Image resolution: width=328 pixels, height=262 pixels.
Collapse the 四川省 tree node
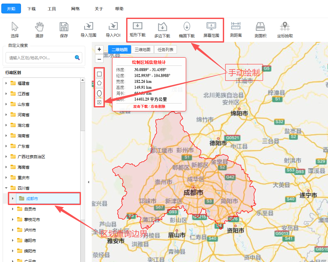6,188
